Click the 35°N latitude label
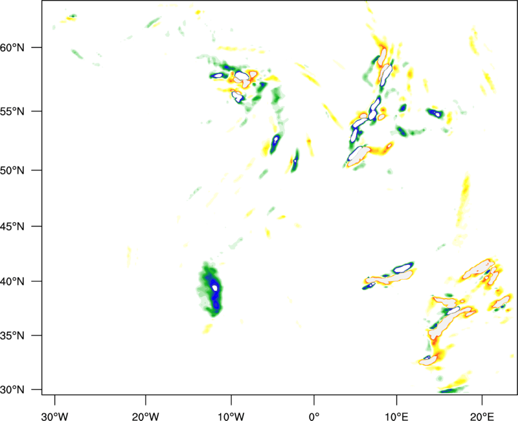 pyautogui.click(x=12, y=336)
